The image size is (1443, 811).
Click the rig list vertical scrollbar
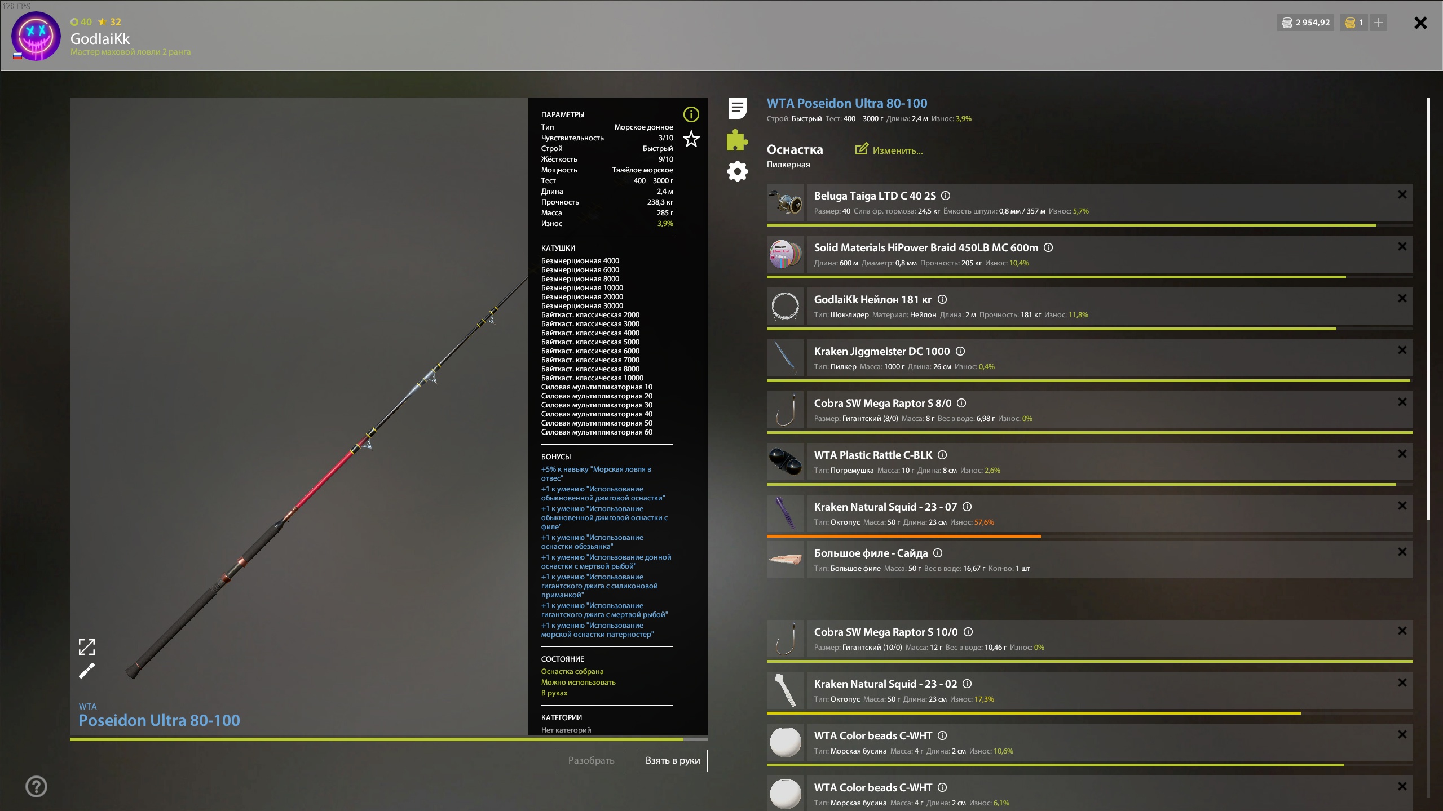[1428, 309]
